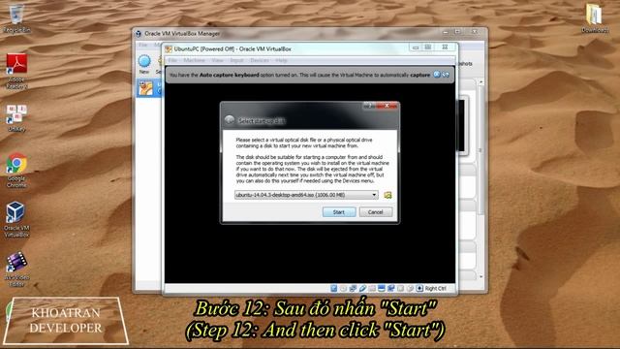Click New in the VirtualBox Manager toolbar
The width and height of the screenshot is (620, 349).
click(144, 64)
